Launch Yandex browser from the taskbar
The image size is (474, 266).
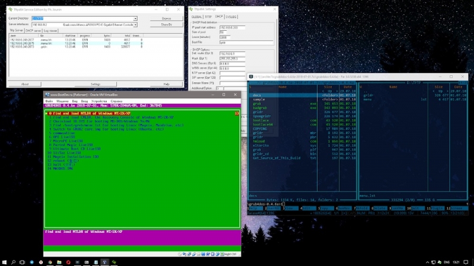click(41, 262)
